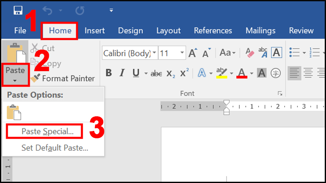The image size is (326, 183).
Task: Select the Format Painter tool
Action: 63,78
